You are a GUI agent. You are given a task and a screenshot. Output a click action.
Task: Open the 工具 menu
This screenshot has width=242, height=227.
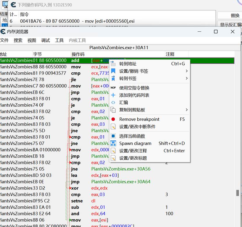[x=59, y=40]
